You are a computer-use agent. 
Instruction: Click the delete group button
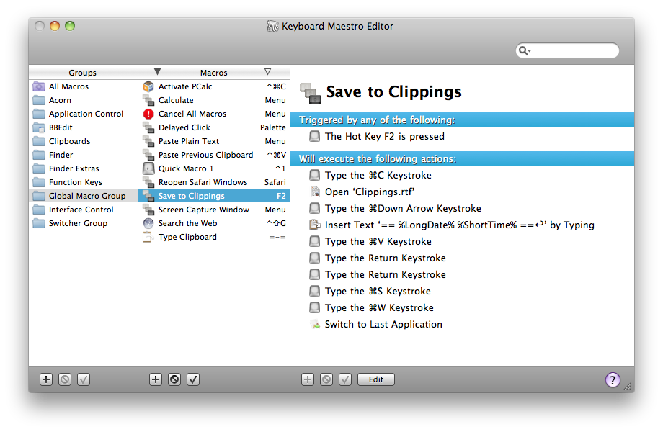pyautogui.click(x=65, y=379)
